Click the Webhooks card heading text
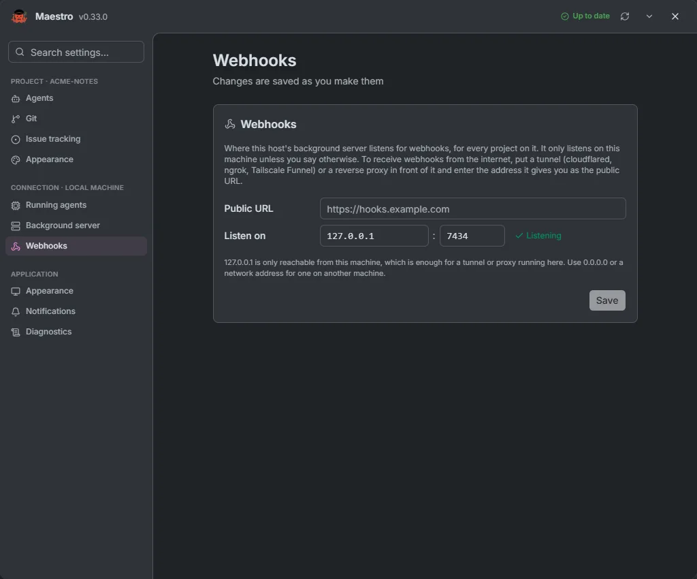The image size is (697, 579). (x=268, y=124)
